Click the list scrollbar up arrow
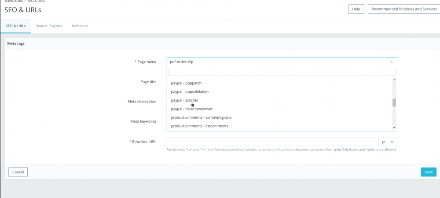 (x=394, y=80)
